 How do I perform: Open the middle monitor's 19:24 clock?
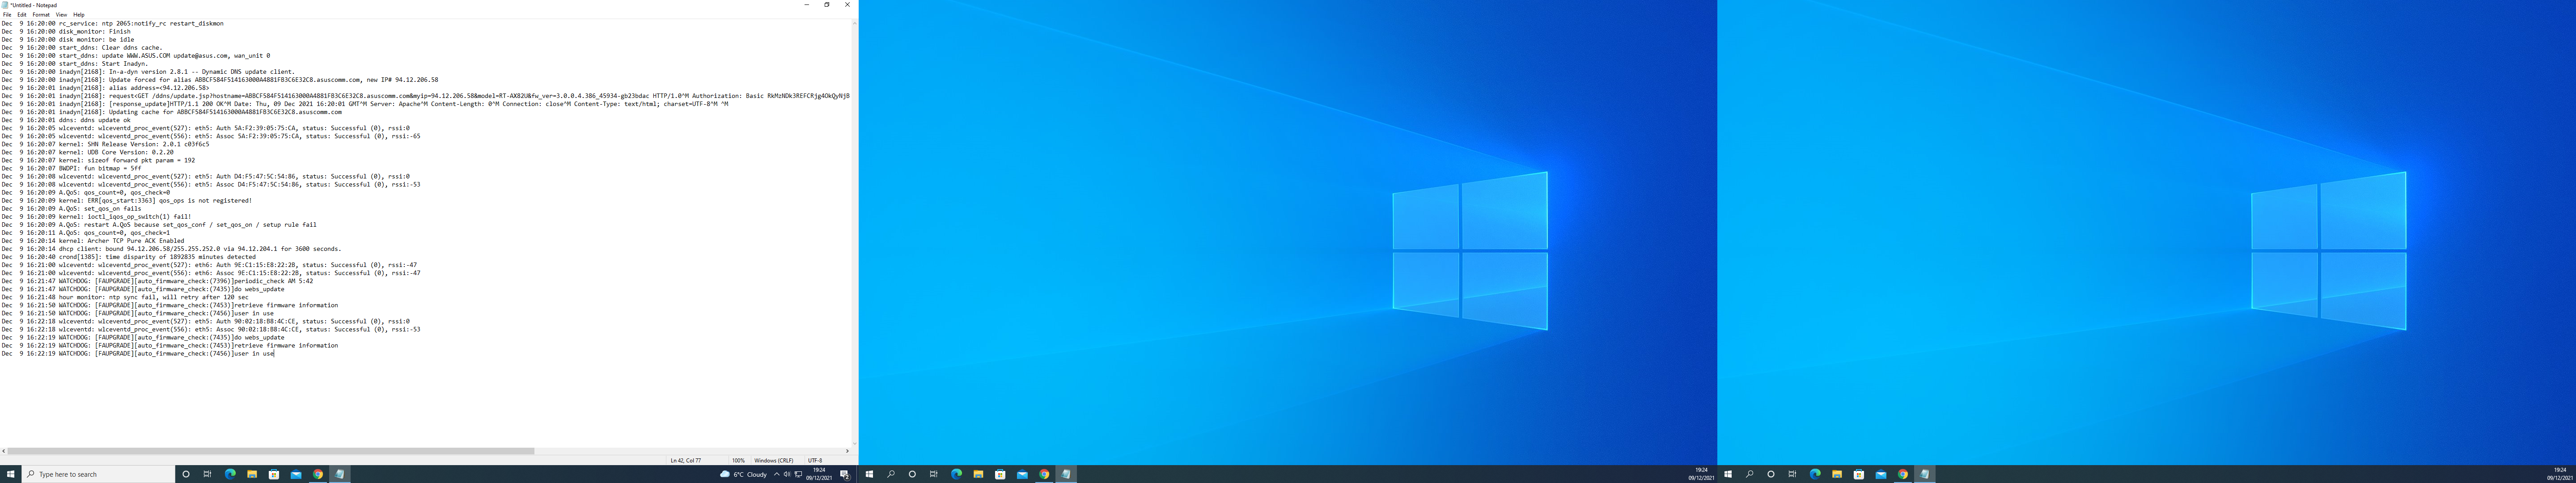point(1701,474)
